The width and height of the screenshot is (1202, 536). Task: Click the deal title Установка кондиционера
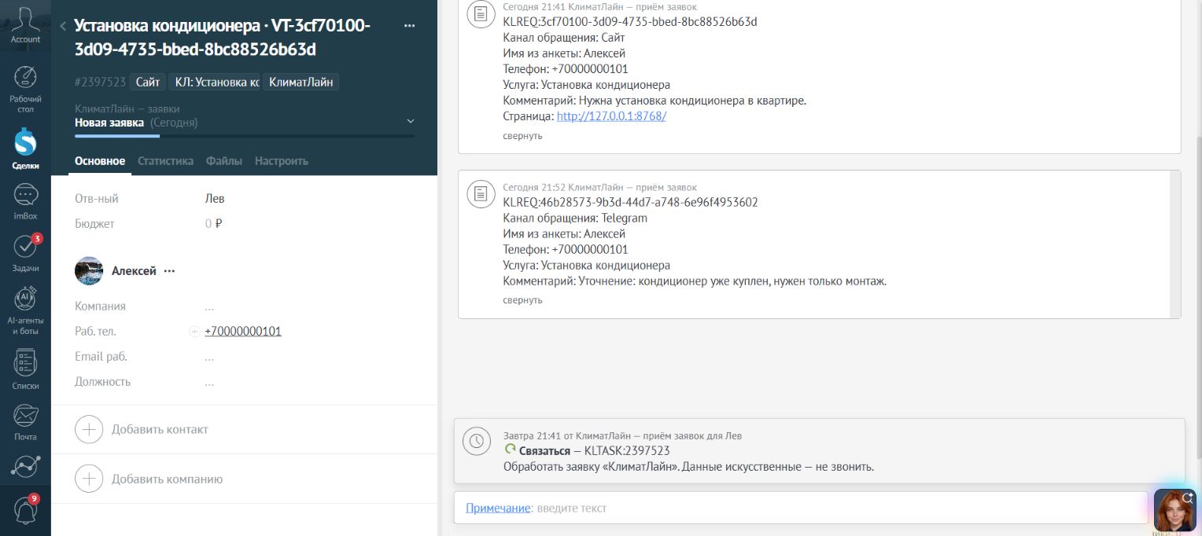click(x=222, y=38)
